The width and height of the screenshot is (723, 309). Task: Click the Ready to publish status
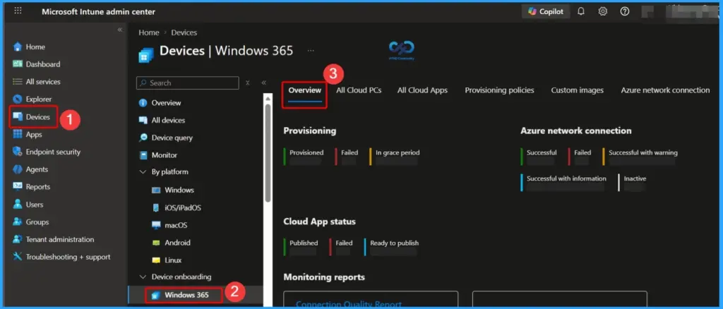394,243
